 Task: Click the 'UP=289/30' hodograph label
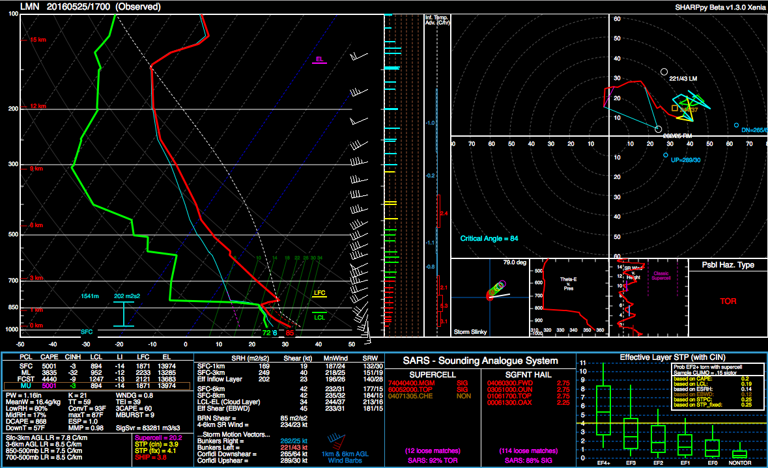686,160
